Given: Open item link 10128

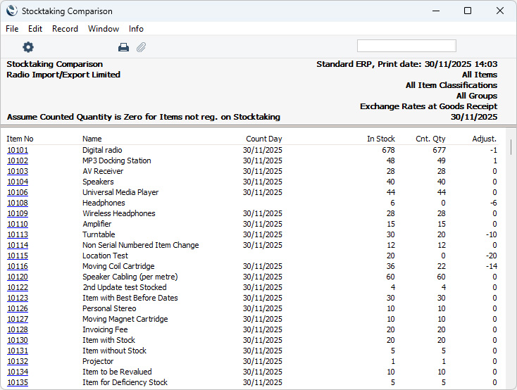Looking at the screenshot, I should pyautogui.click(x=18, y=329).
